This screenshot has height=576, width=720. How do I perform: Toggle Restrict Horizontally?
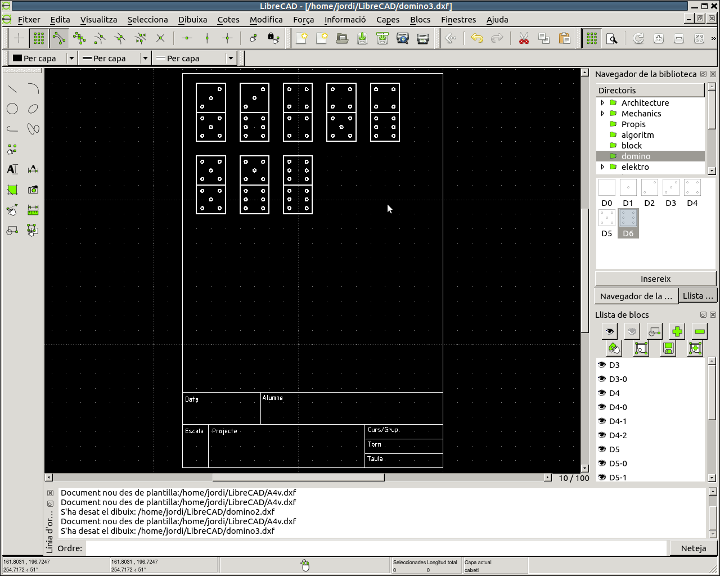tap(187, 38)
